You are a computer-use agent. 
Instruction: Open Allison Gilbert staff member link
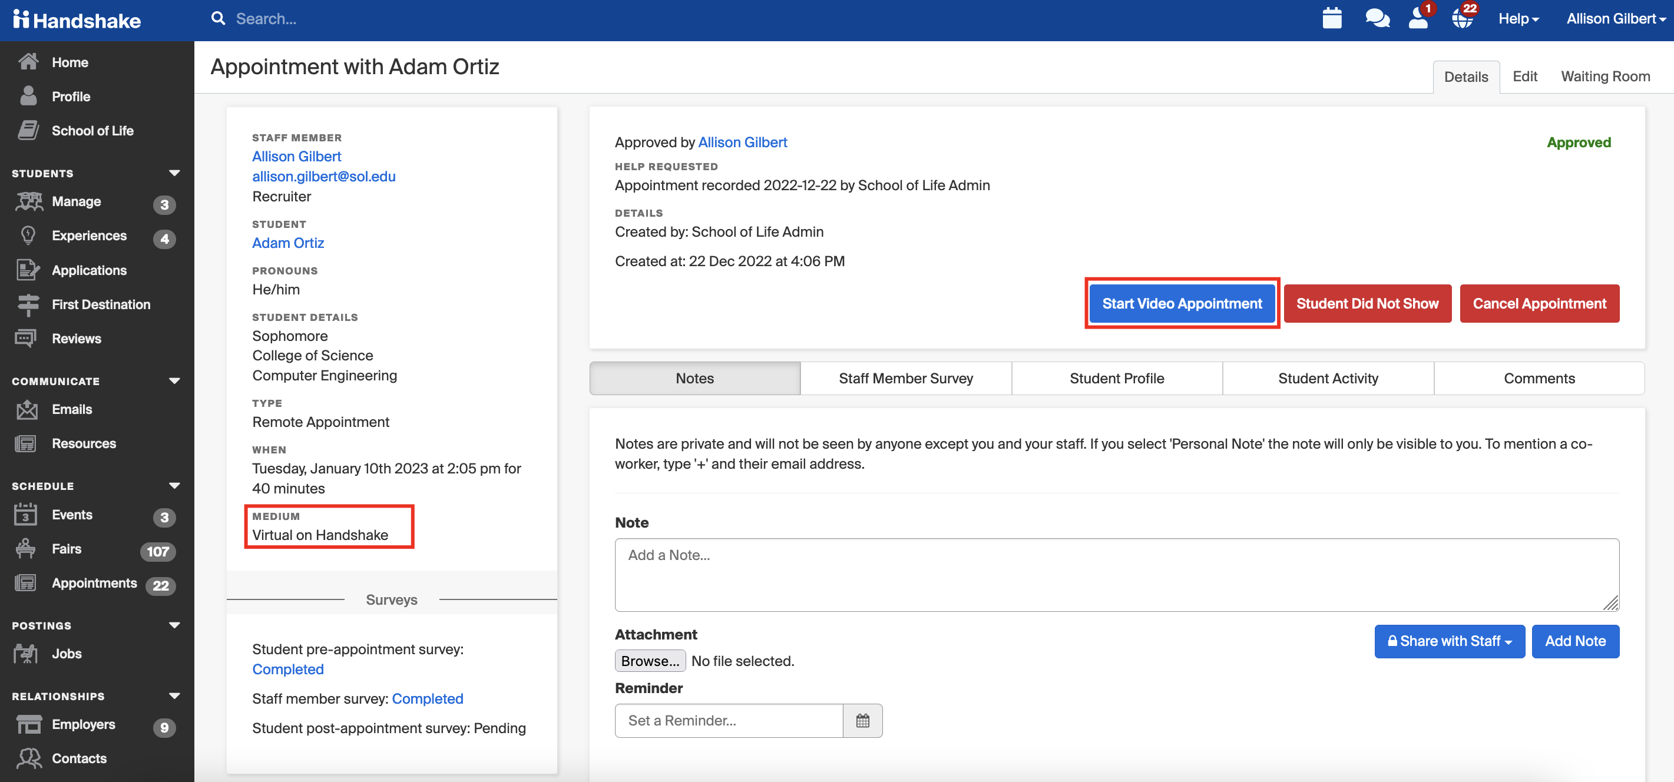(296, 157)
